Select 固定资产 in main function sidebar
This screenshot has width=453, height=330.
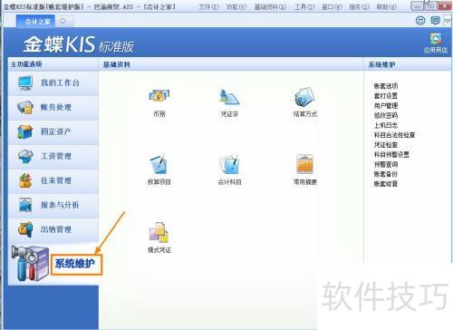click(53, 132)
